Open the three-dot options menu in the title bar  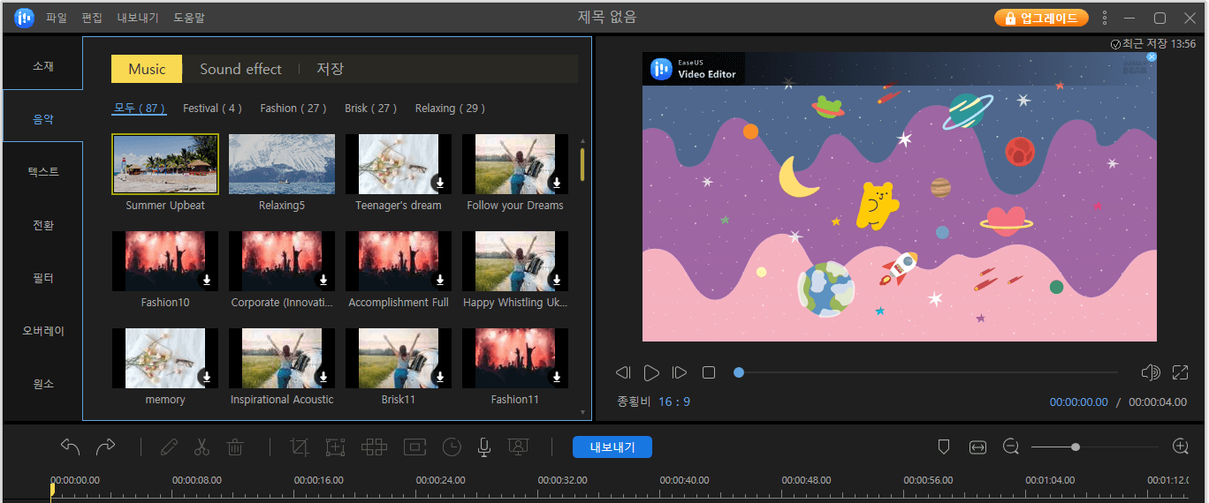1105,18
